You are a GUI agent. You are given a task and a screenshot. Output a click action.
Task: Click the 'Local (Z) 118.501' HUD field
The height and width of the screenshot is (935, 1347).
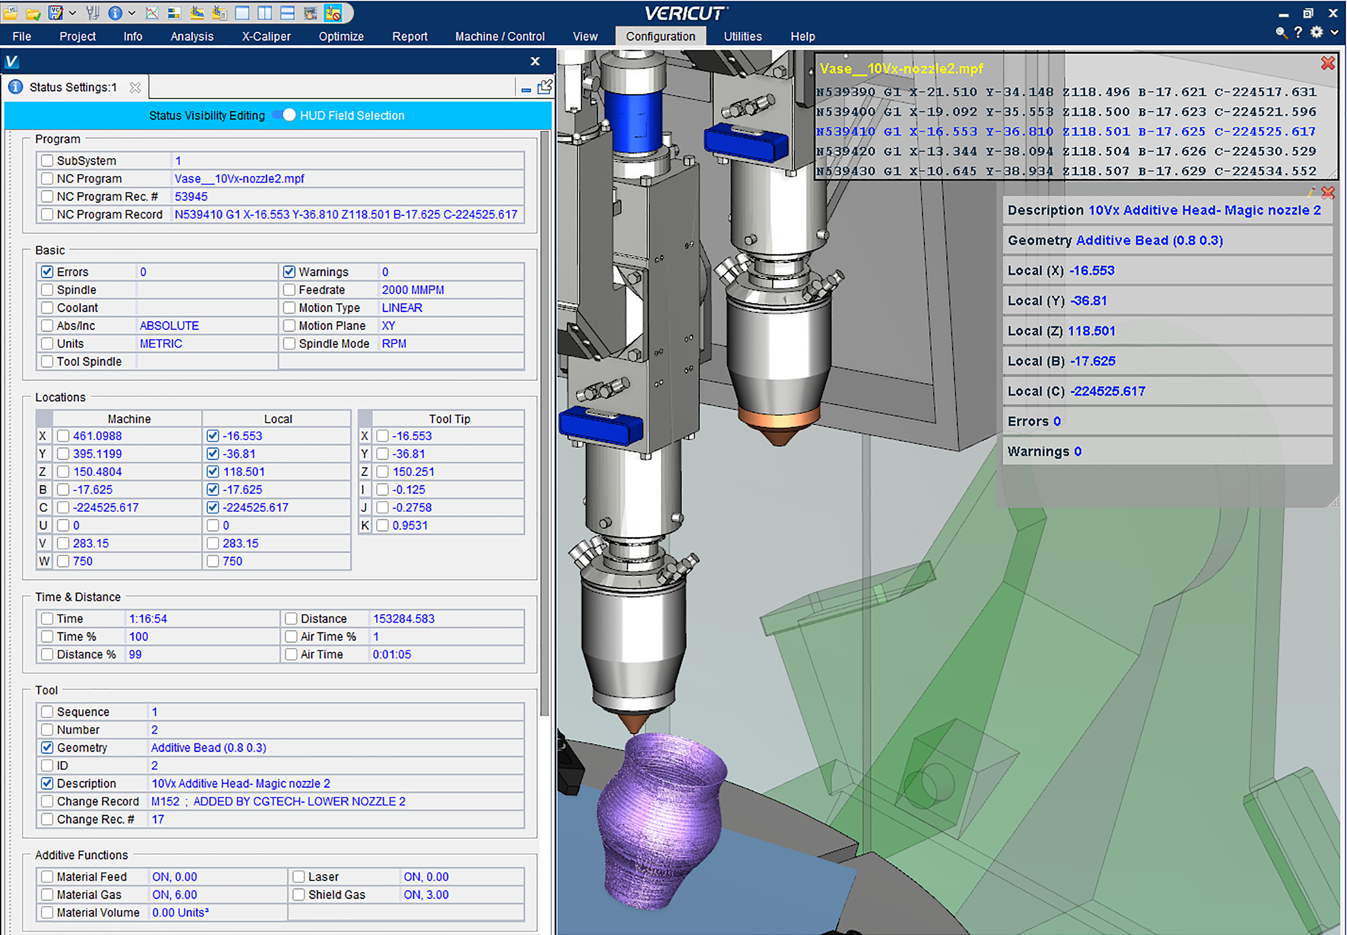pos(1167,331)
